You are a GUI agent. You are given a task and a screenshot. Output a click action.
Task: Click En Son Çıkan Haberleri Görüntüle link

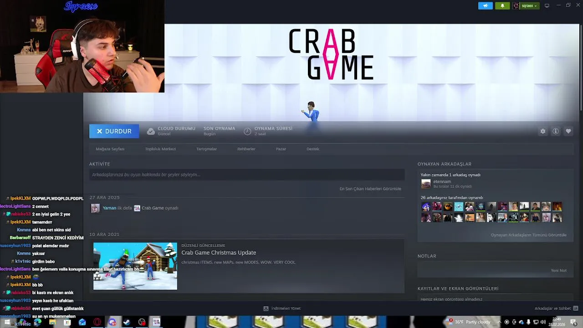point(370,189)
